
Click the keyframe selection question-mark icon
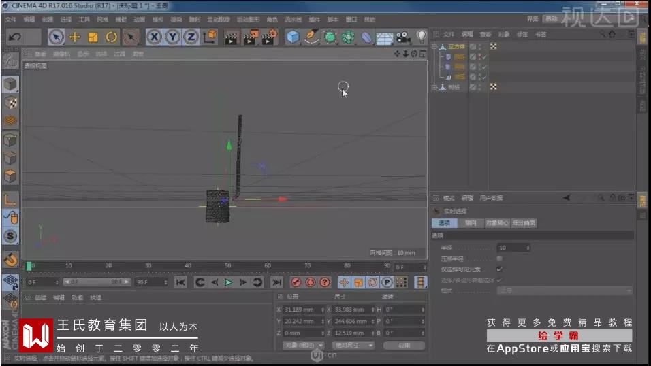(x=325, y=282)
